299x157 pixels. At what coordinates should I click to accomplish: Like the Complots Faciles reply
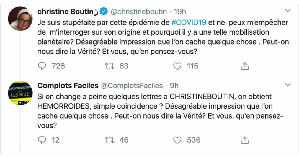coord(177,140)
